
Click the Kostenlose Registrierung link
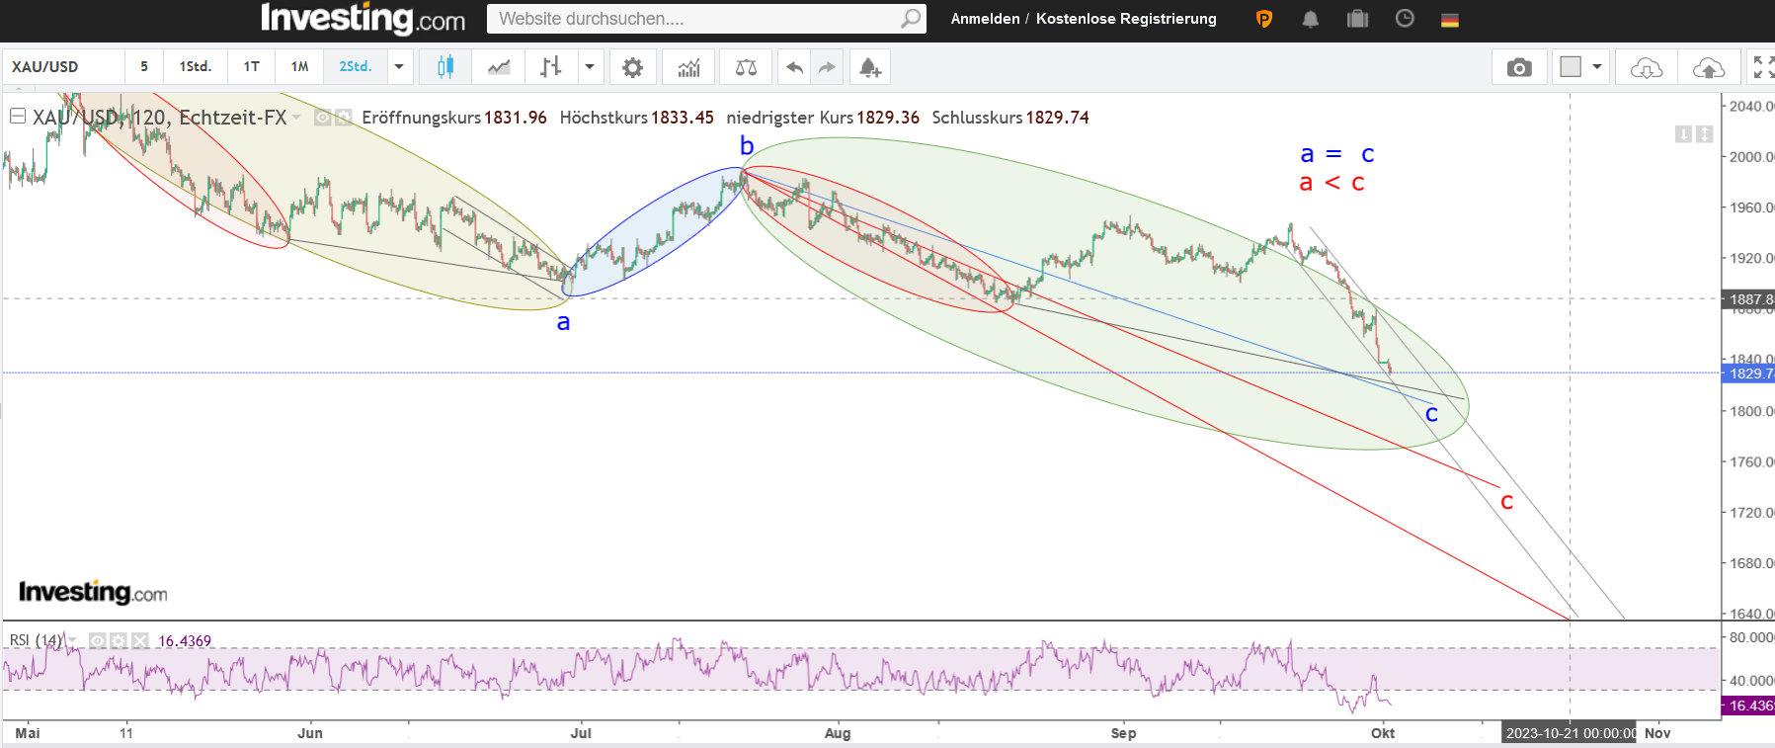pyautogui.click(x=1126, y=19)
